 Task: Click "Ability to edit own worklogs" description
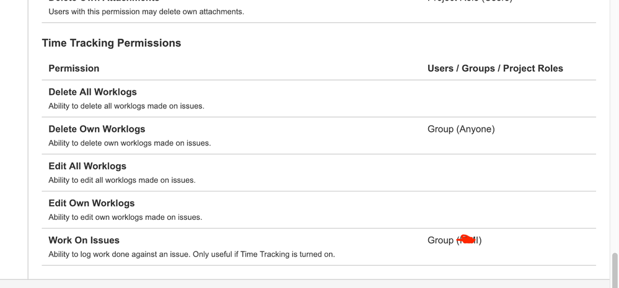125,217
